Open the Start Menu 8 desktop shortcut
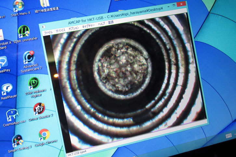The image size is (236, 157). coord(18,6)
